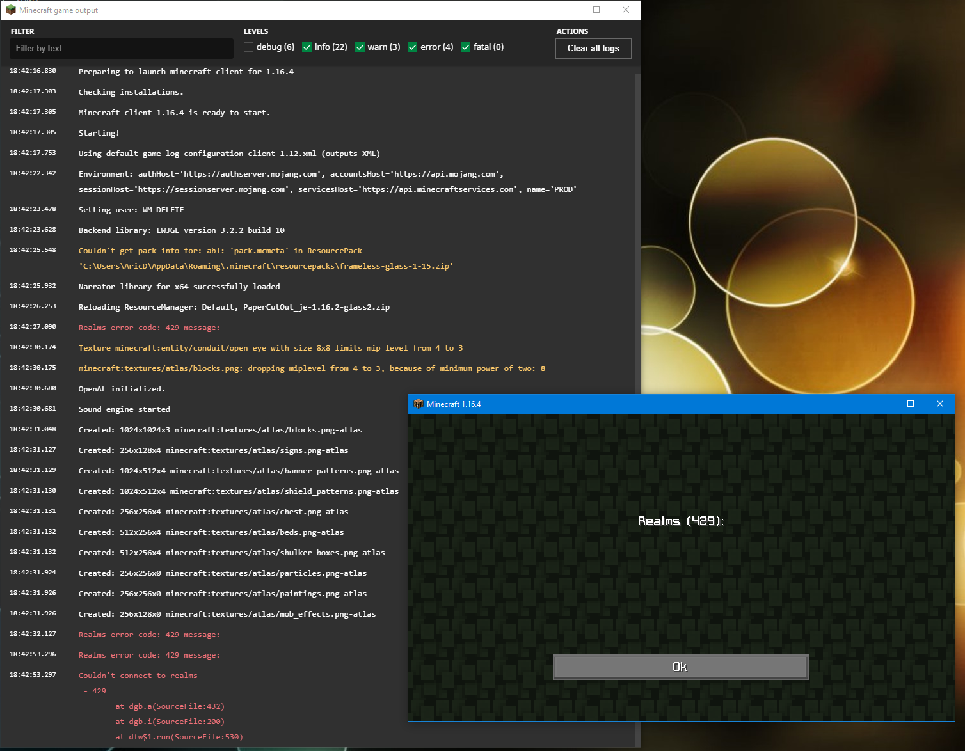Select the "Setting user: WM_DELETE" log line
Viewport: 965px width, 751px height.
[131, 210]
